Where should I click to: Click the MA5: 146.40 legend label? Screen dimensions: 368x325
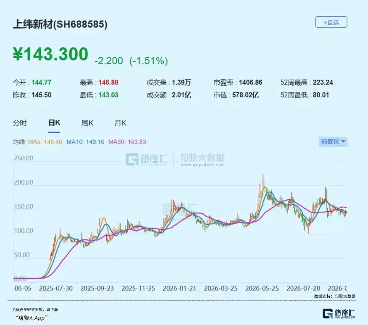tap(45, 142)
